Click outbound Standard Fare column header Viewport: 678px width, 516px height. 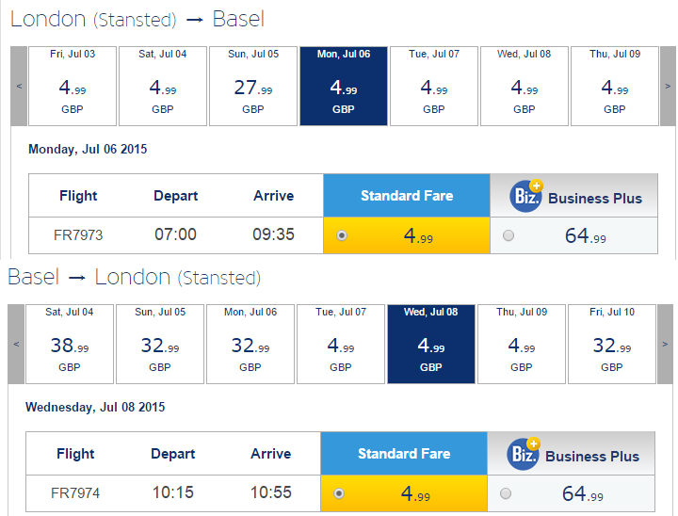click(407, 196)
